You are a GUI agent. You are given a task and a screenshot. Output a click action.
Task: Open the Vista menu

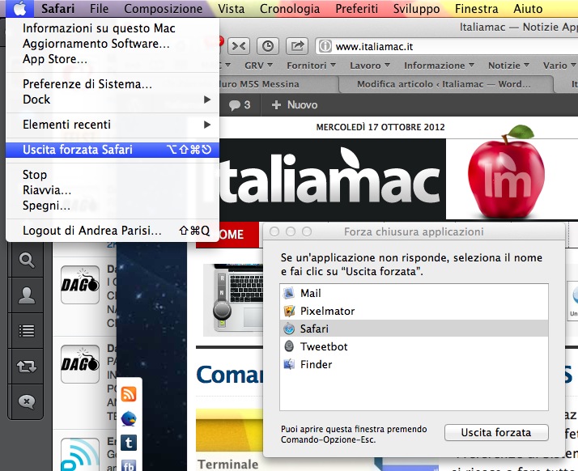pyautogui.click(x=232, y=8)
